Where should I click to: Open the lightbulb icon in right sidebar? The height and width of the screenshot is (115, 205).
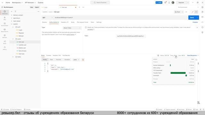[x=202, y=32]
